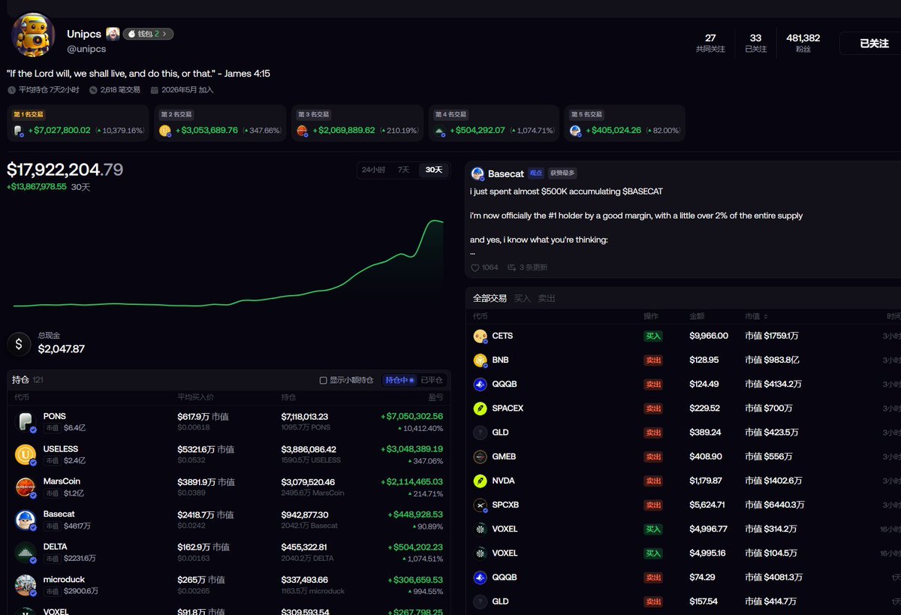901x615 pixels.
Task: Click the CETS token icon in trades
Action: point(481,336)
